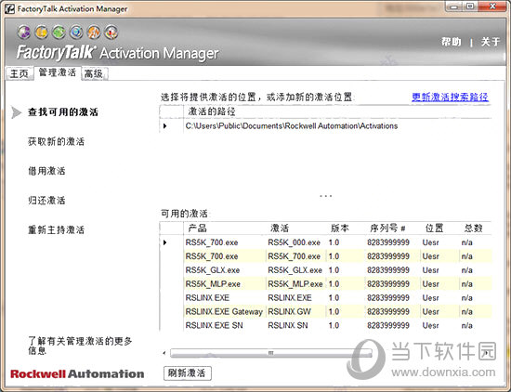This screenshot has width=511, height=392.
Task: Click the green arrow play icon beside 查找可用的激活
Action: pos(16,112)
